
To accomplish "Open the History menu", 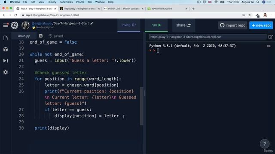I will coord(52,2).
